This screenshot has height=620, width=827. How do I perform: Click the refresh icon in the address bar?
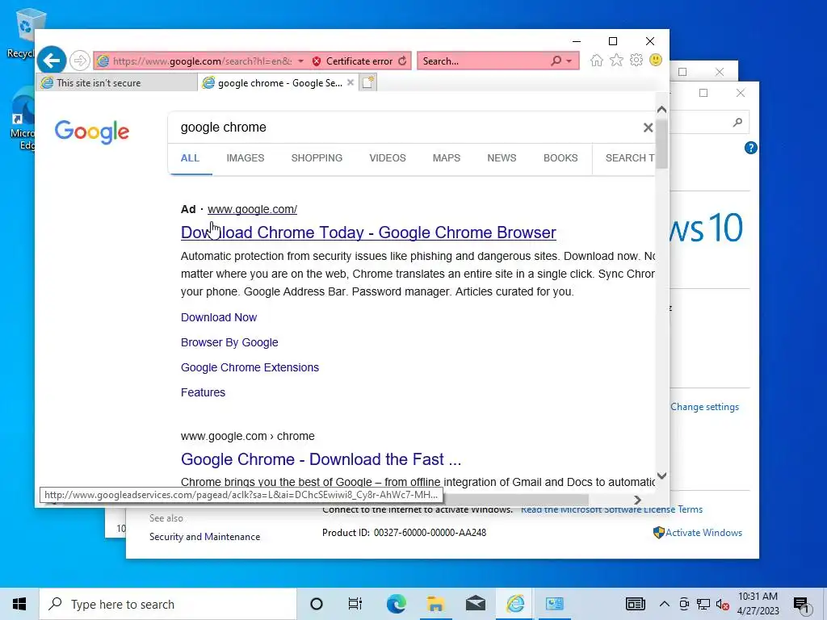coord(402,61)
